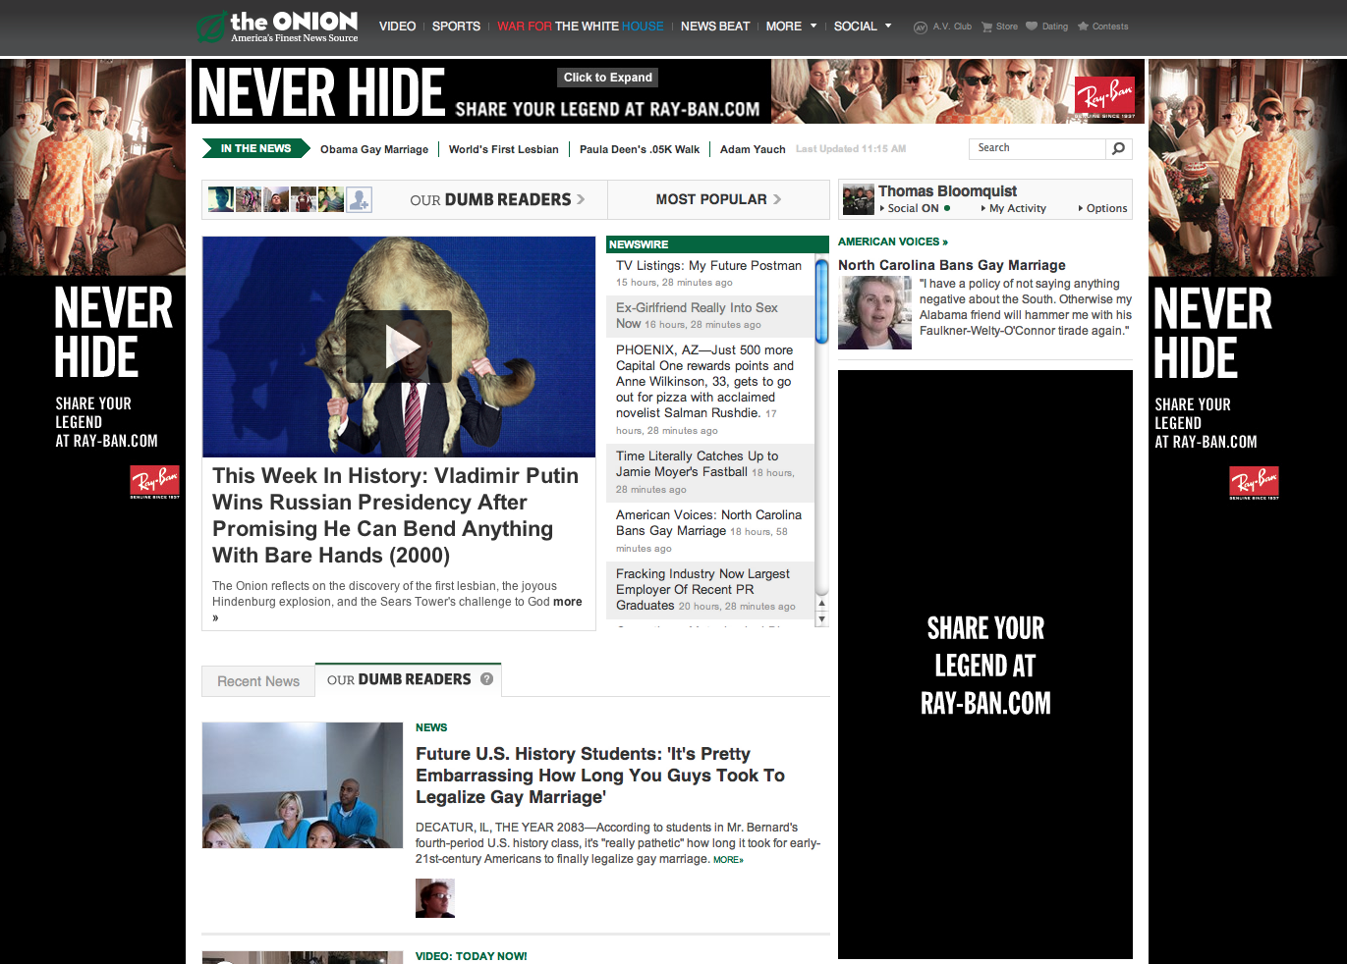Click the search magnifier icon
The height and width of the screenshot is (964, 1347).
coord(1118,148)
